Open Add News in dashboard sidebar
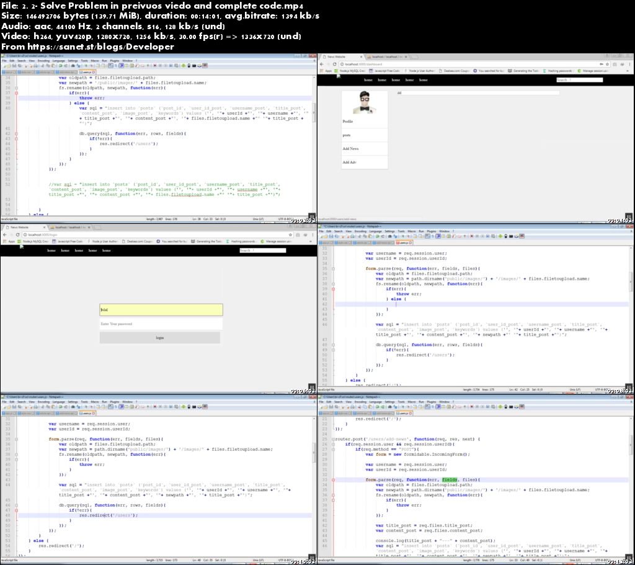Screen dimensions: 635x565 351,149
